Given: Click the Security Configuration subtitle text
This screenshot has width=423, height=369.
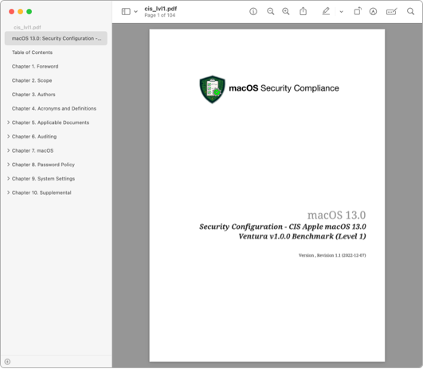Looking at the screenshot, I should tap(283, 231).
